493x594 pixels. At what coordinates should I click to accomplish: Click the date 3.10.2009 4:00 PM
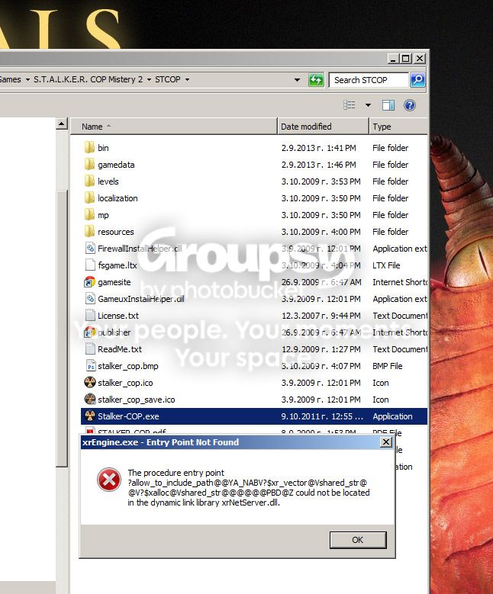[x=321, y=232]
